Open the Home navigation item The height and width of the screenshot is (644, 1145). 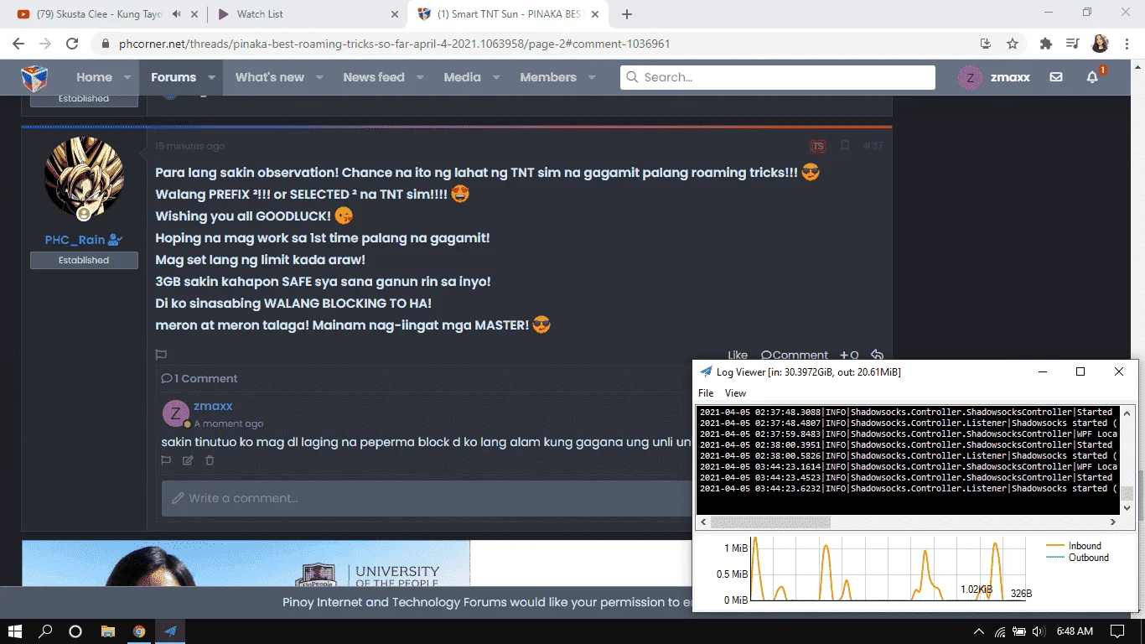point(94,77)
